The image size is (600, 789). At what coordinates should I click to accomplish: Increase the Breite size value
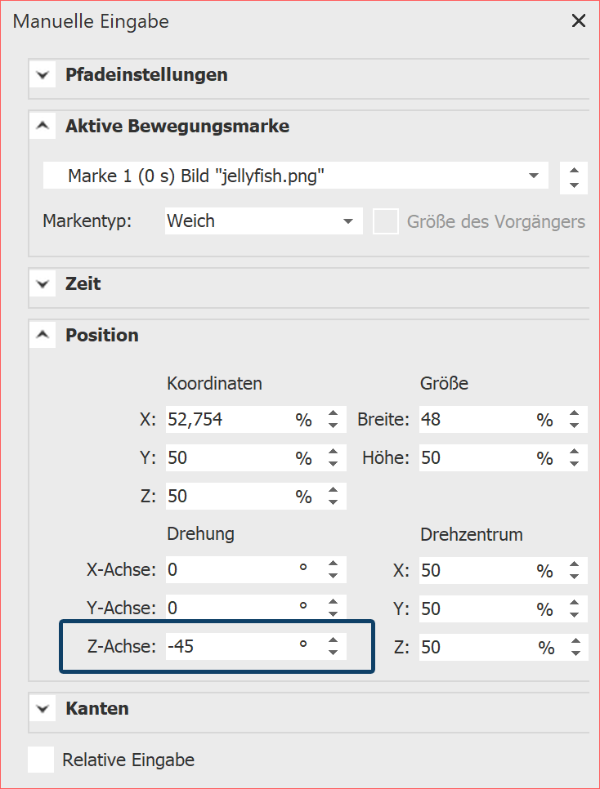click(575, 414)
